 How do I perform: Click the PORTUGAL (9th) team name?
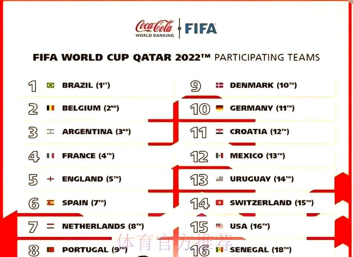[x=94, y=250]
